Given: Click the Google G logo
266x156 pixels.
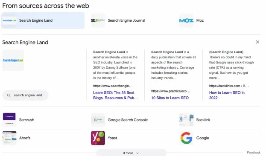Looking at the screenshot, I should coord(186,138).
